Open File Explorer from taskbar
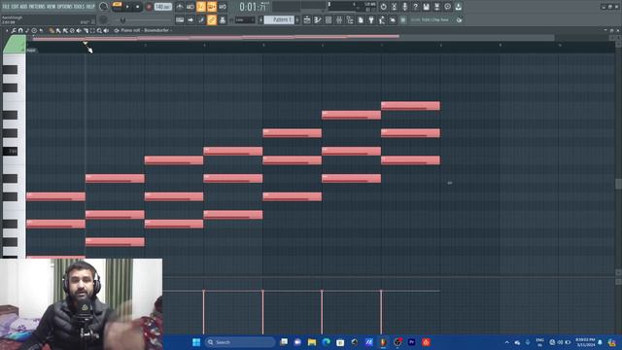 (312, 342)
